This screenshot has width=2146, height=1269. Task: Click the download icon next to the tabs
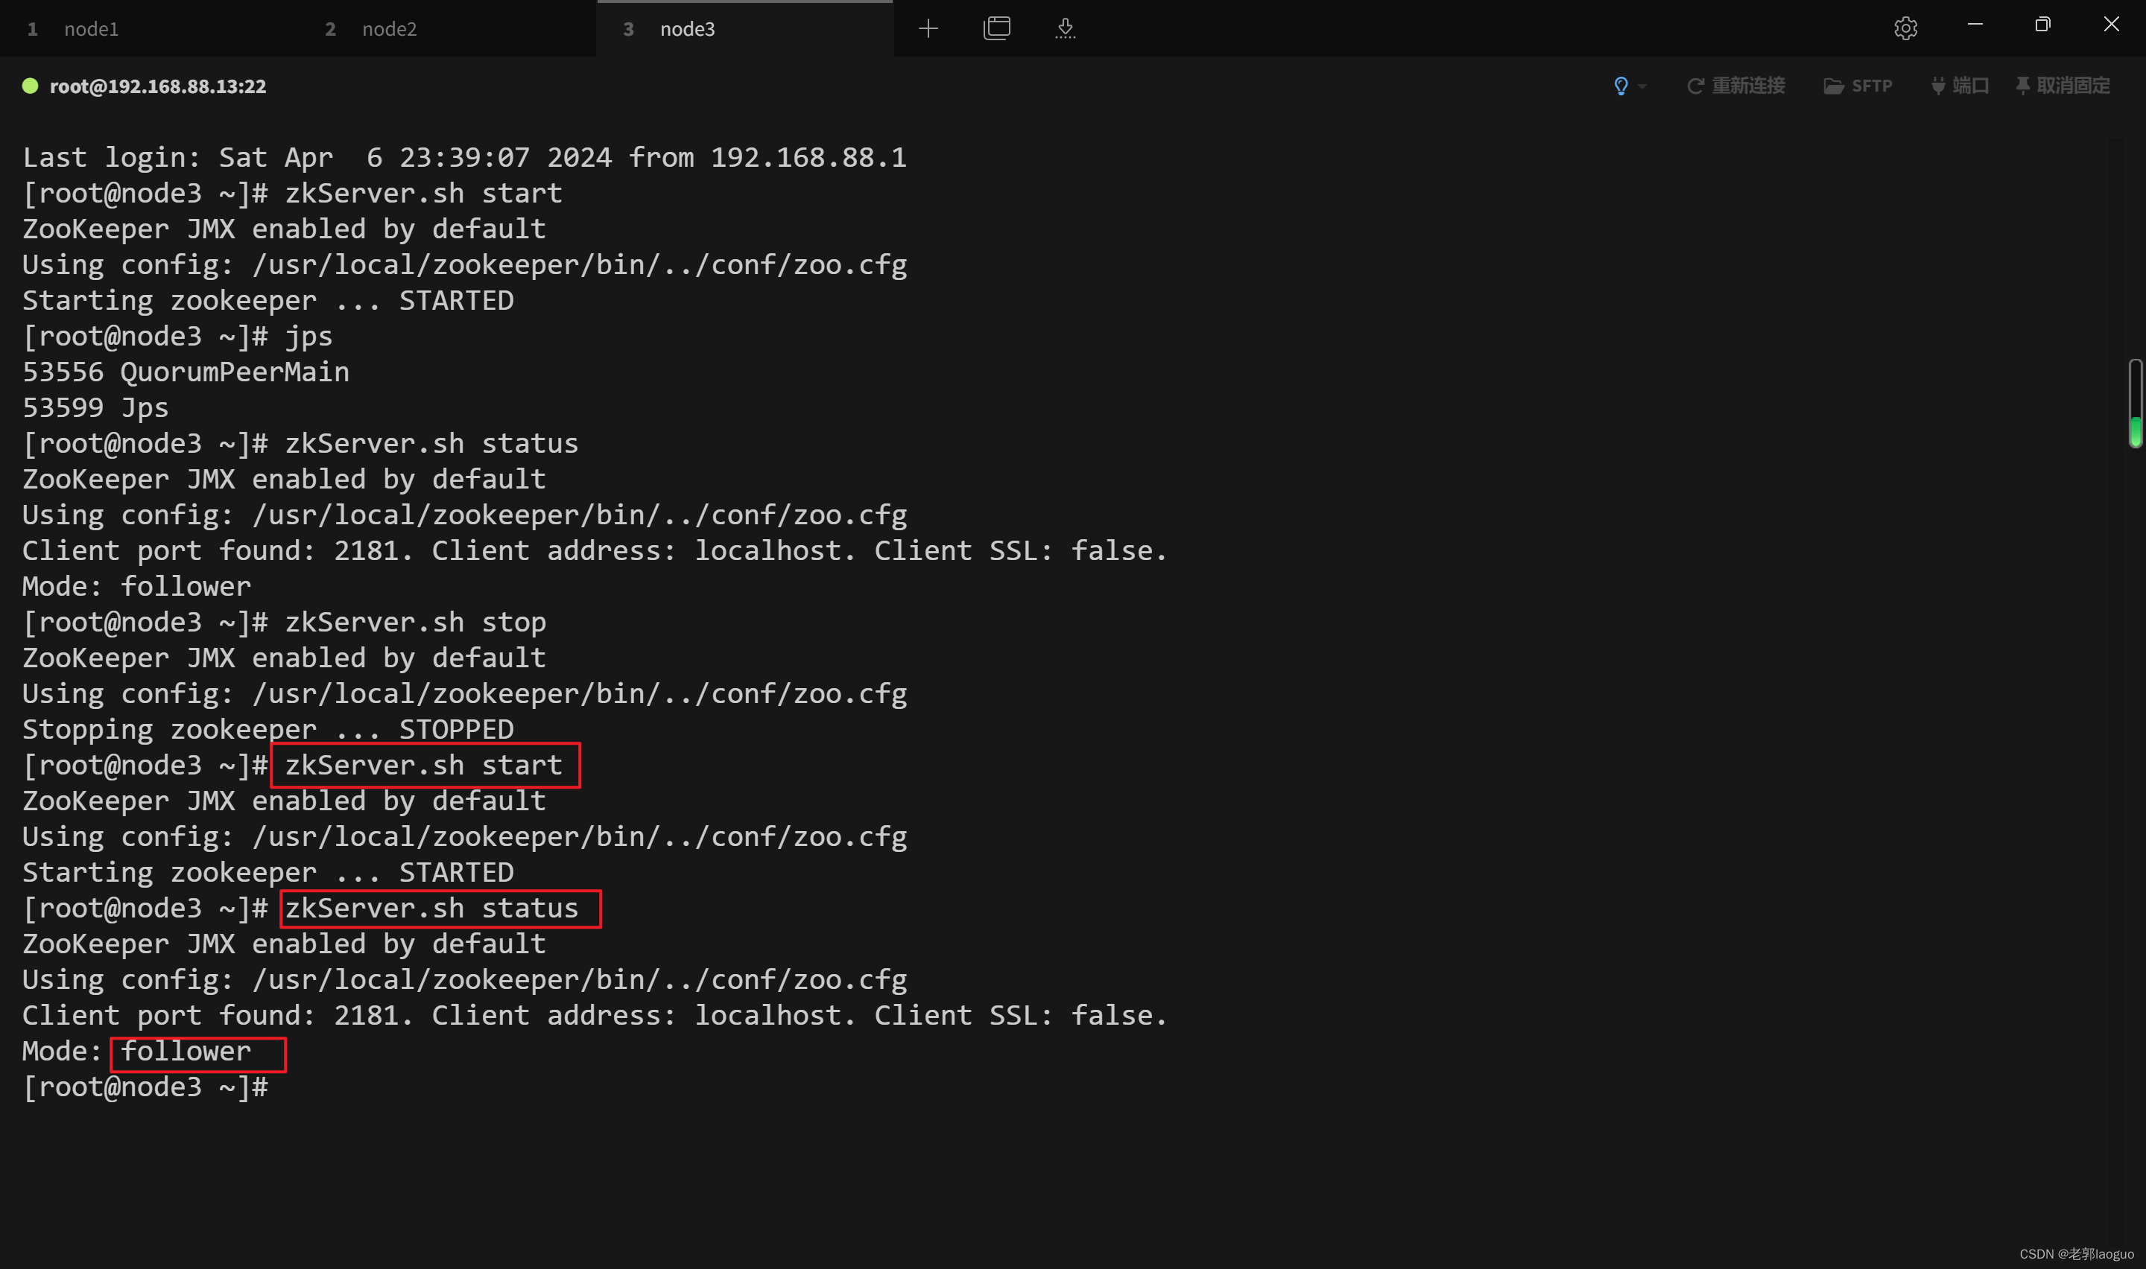[x=1065, y=28]
